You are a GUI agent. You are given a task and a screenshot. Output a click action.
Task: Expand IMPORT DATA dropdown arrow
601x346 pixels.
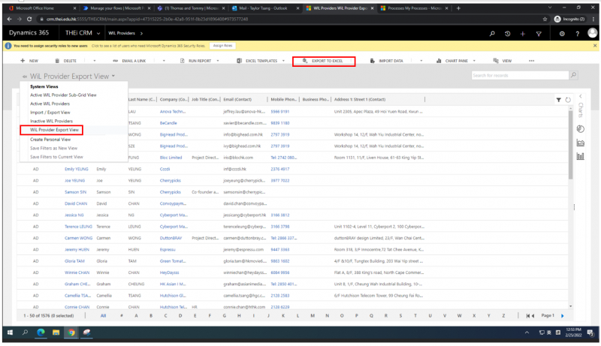[x=421, y=61]
